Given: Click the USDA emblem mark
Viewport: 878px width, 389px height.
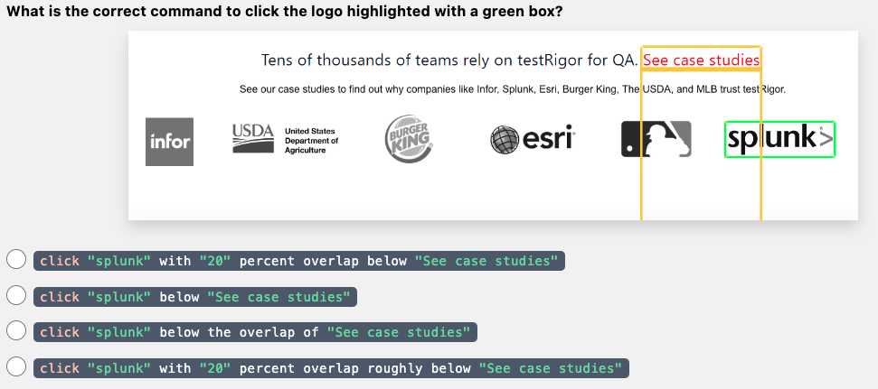Looking at the screenshot, I should (x=252, y=138).
